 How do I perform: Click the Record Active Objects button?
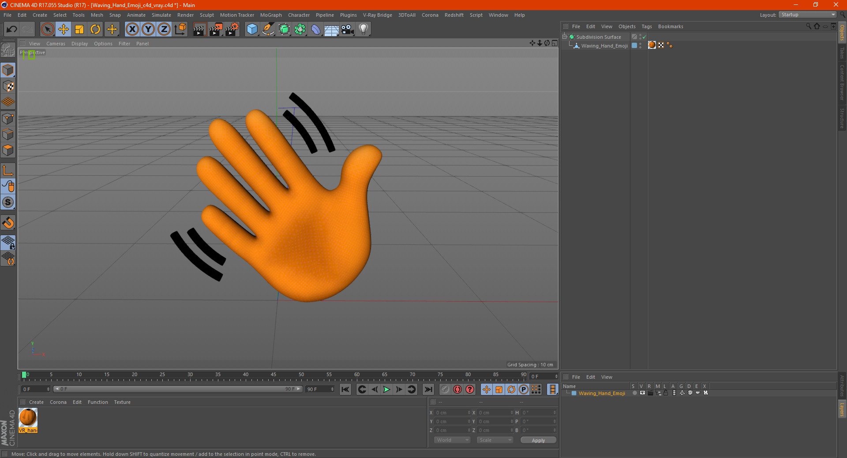445,389
